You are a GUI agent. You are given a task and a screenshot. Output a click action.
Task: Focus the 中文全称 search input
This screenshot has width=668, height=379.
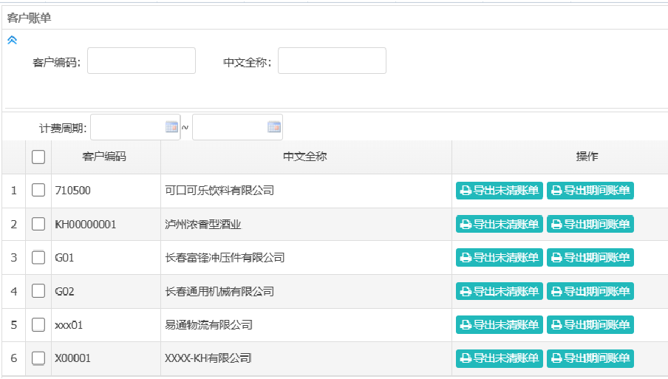tap(332, 61)
